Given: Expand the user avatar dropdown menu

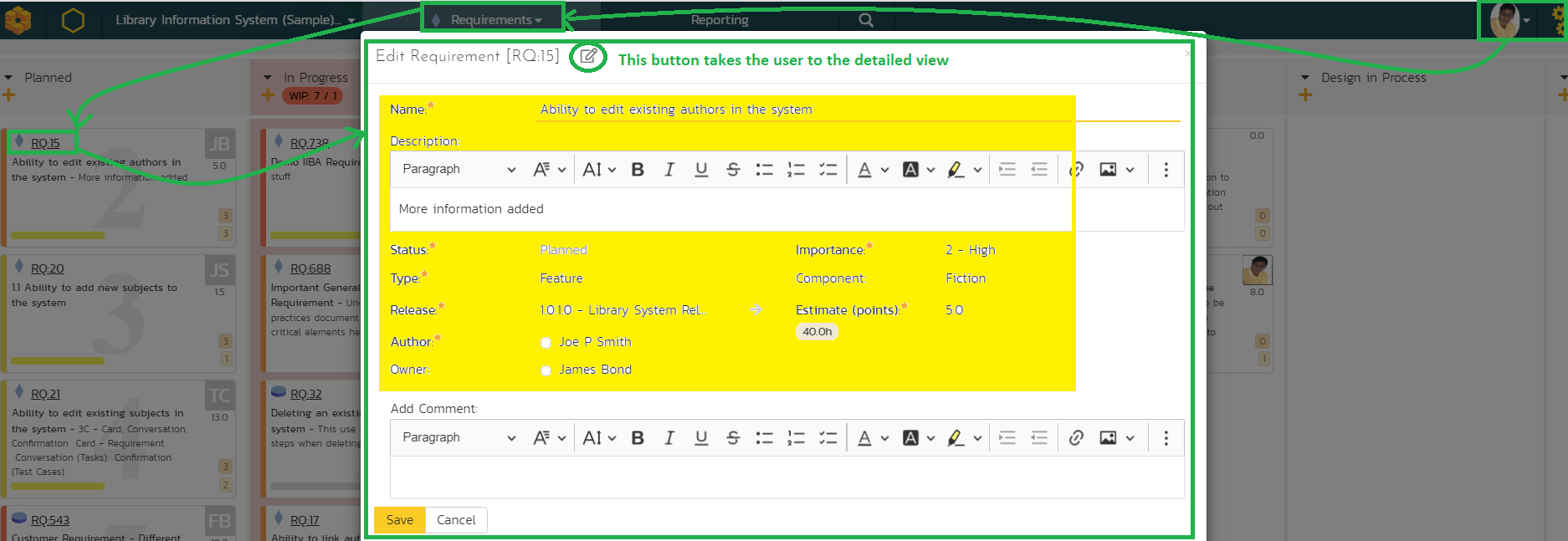Looking at the screenshot, I should pos(1526,20).
